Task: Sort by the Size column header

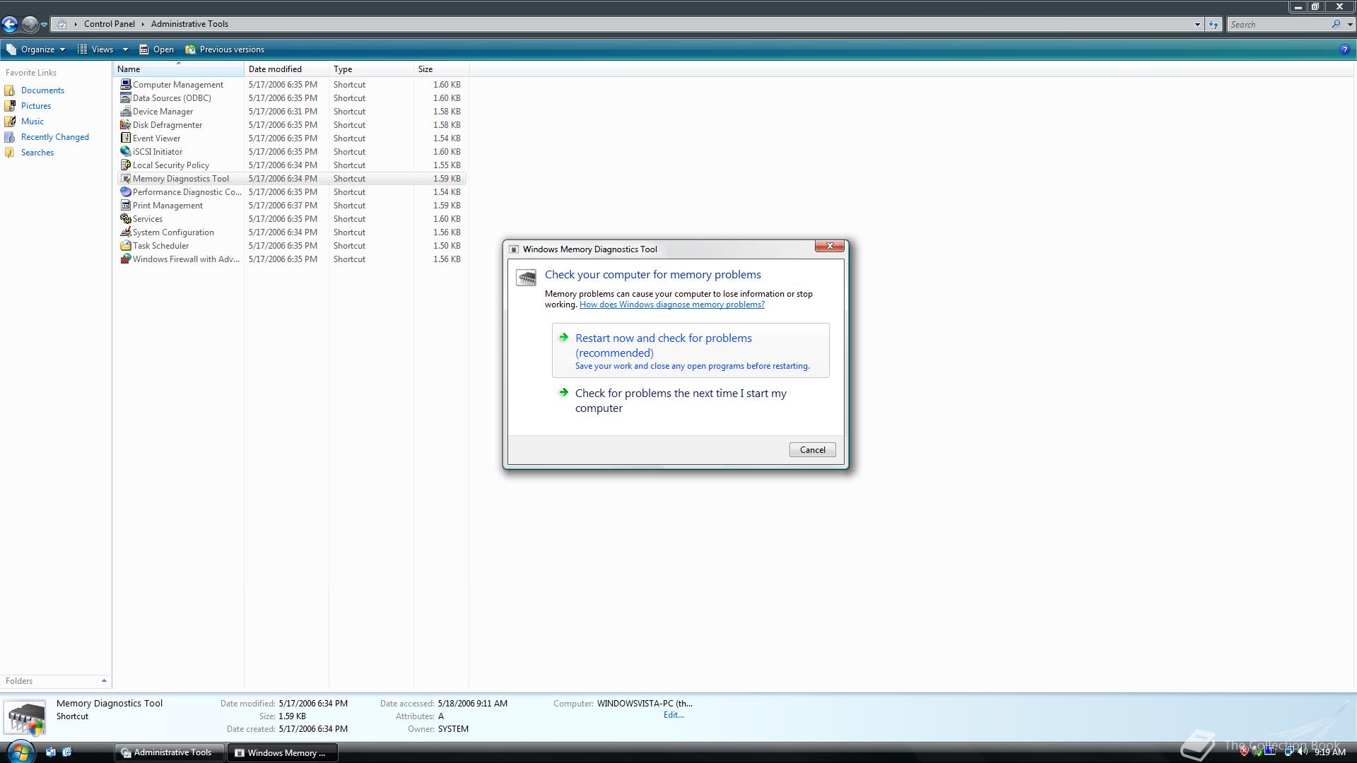Action: point(441,69)
